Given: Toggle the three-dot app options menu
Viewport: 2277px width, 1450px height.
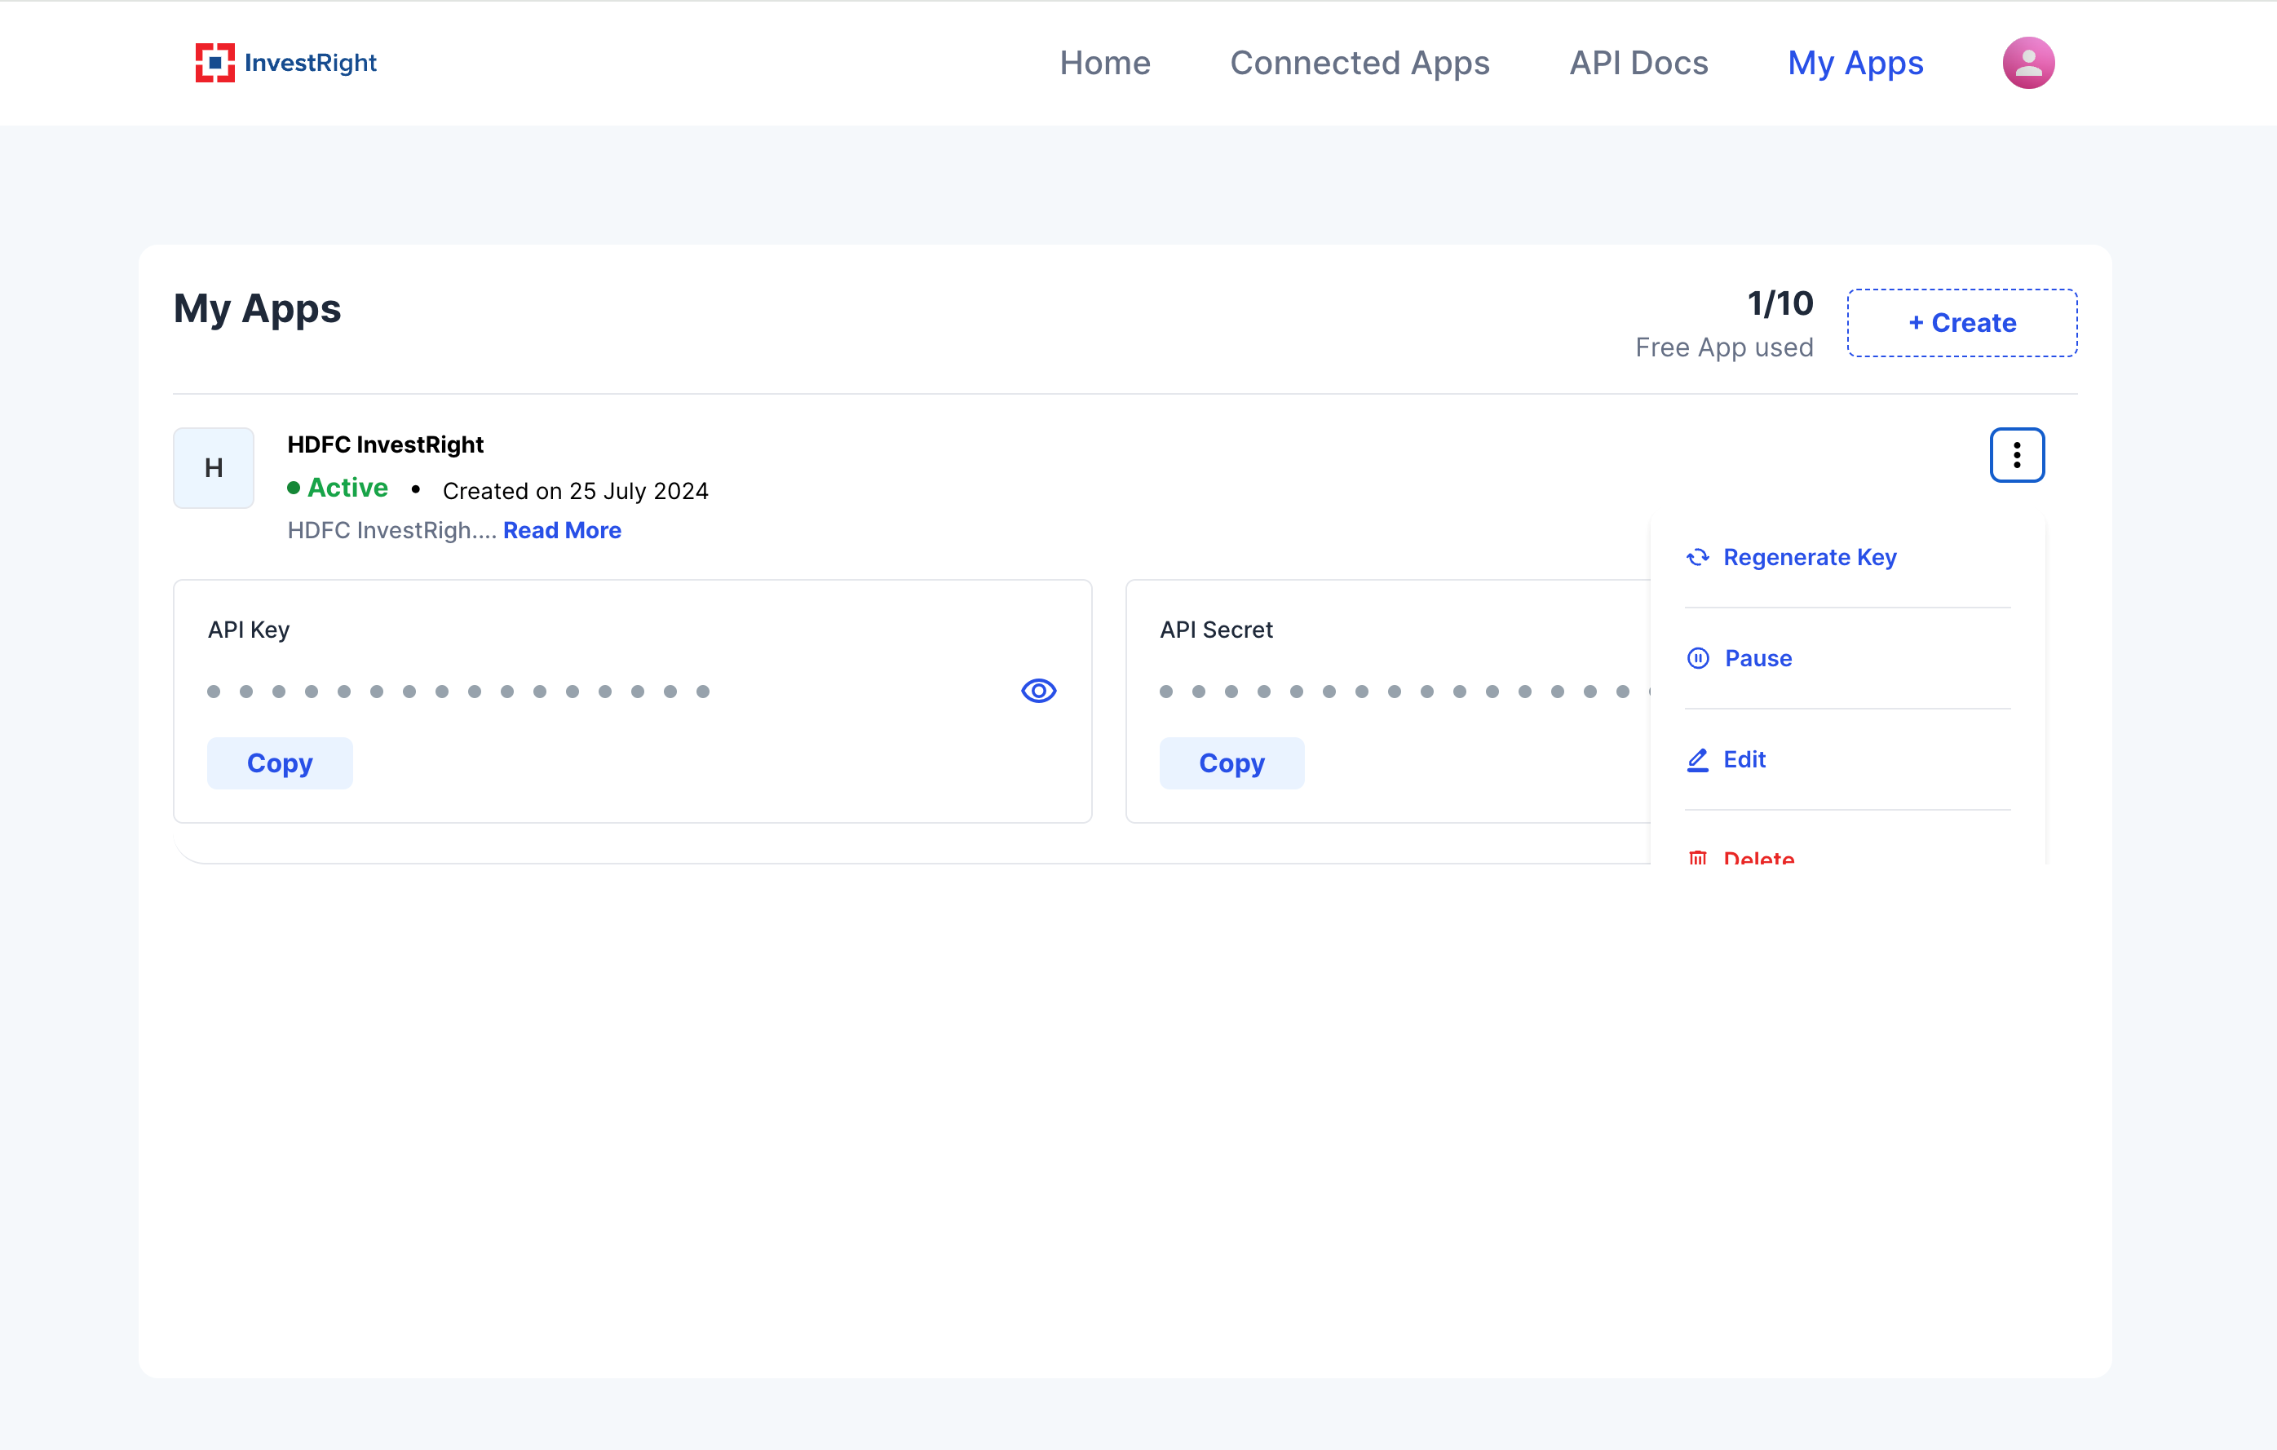Looking at the screenshot, I should point(2016,455).
